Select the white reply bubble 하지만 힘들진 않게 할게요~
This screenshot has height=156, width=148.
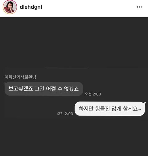click(110, 109)
